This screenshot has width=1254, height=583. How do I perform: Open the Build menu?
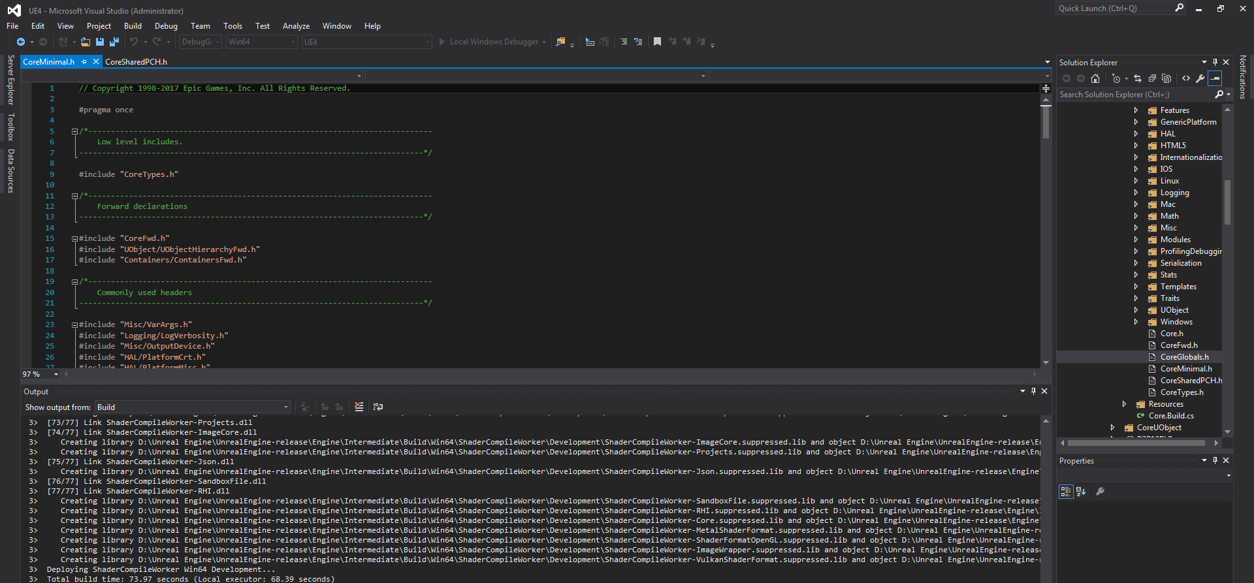pyautogui.click(x=133, y=26)
